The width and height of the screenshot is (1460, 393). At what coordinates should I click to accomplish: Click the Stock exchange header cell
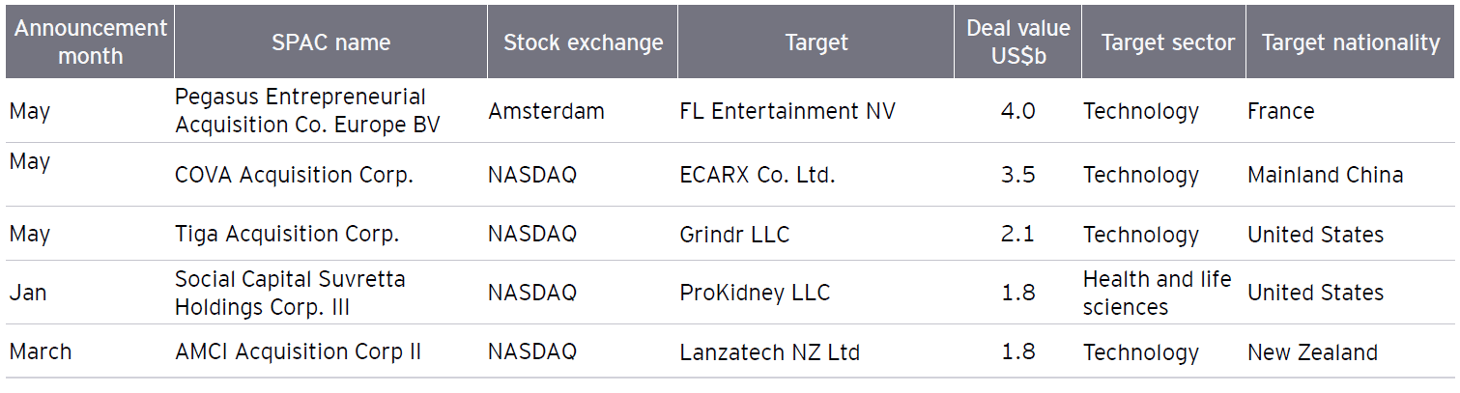583,42
